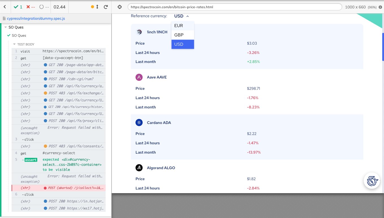Click the -1.47% change value

253,143
